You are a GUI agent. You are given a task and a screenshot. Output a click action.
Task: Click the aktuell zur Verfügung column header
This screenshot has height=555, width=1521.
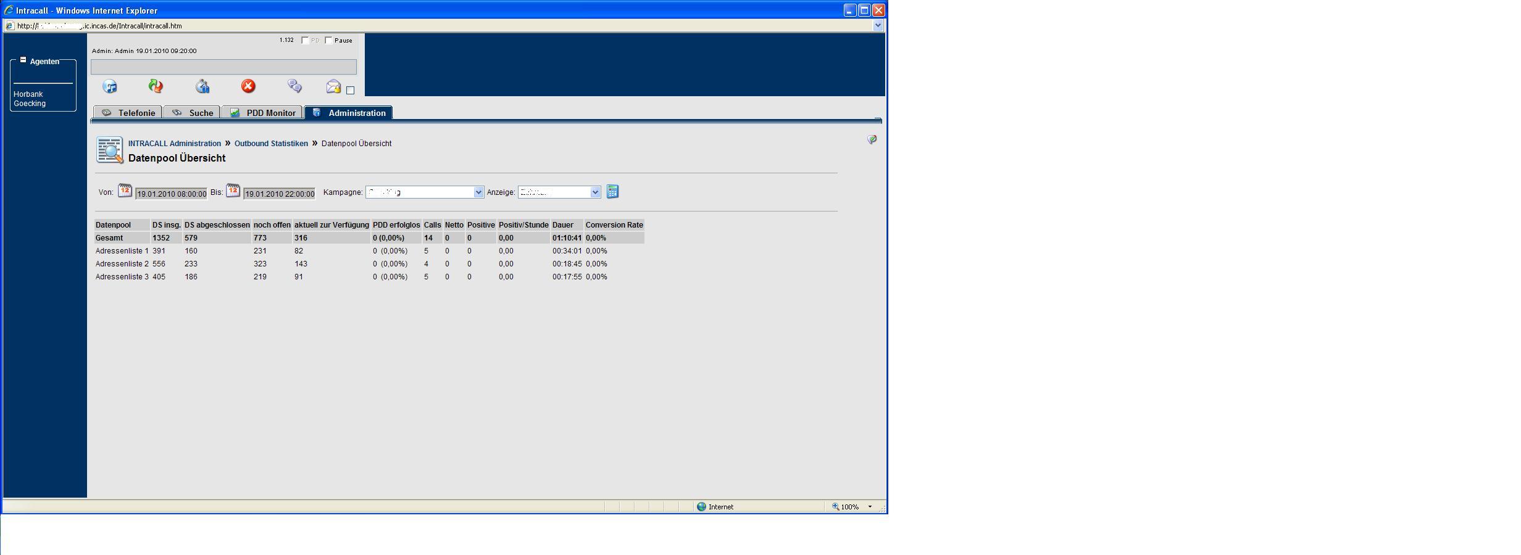331,225
